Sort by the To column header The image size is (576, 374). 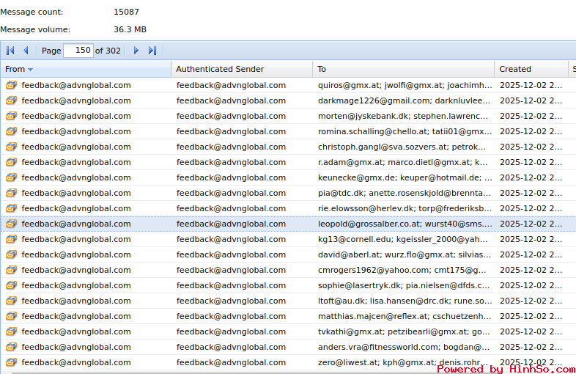[x=322, y=69]
